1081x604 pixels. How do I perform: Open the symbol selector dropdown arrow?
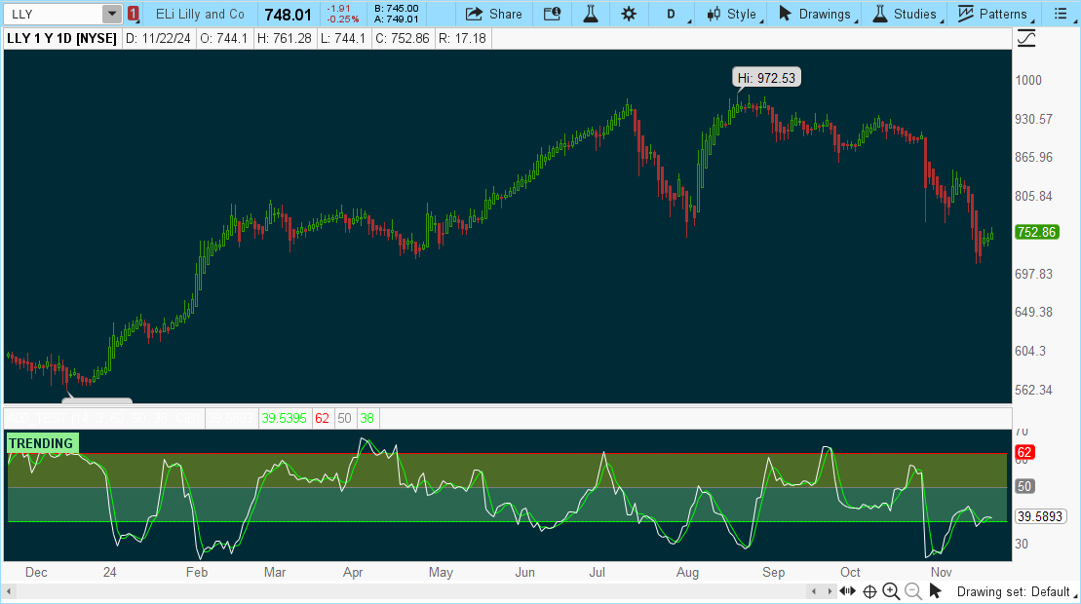(x=112, y=14)
